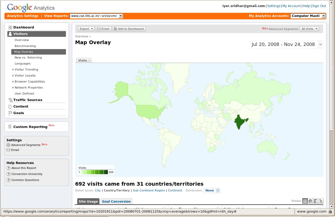Expand Network Properties submenu

click(13, 87)
